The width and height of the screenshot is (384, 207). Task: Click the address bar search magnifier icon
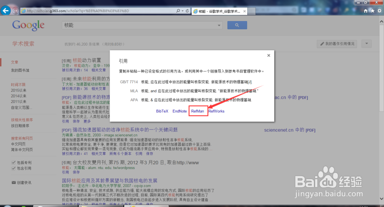pos(178,11)
